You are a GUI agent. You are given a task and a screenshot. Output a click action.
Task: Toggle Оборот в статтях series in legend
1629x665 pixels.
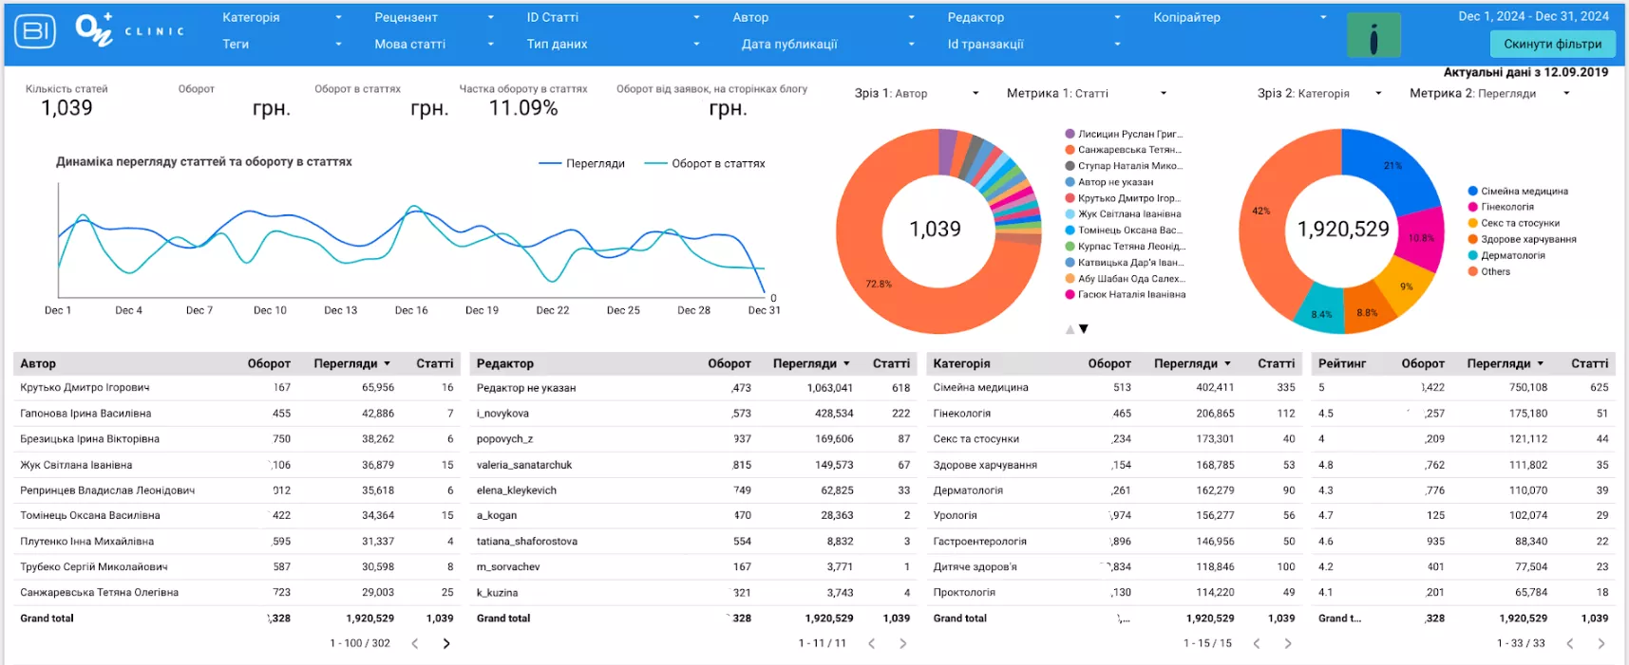tap(705, 163)
